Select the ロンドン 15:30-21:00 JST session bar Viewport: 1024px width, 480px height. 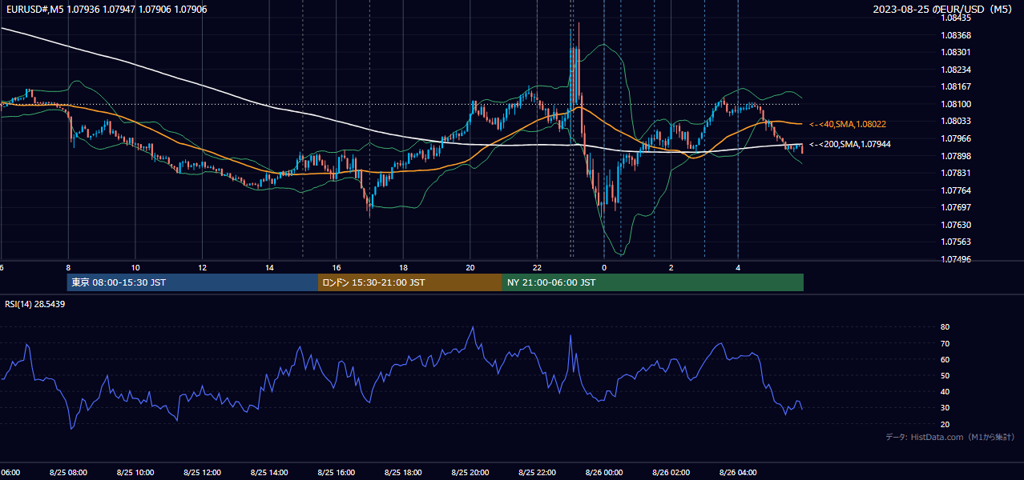coord(410,282)
